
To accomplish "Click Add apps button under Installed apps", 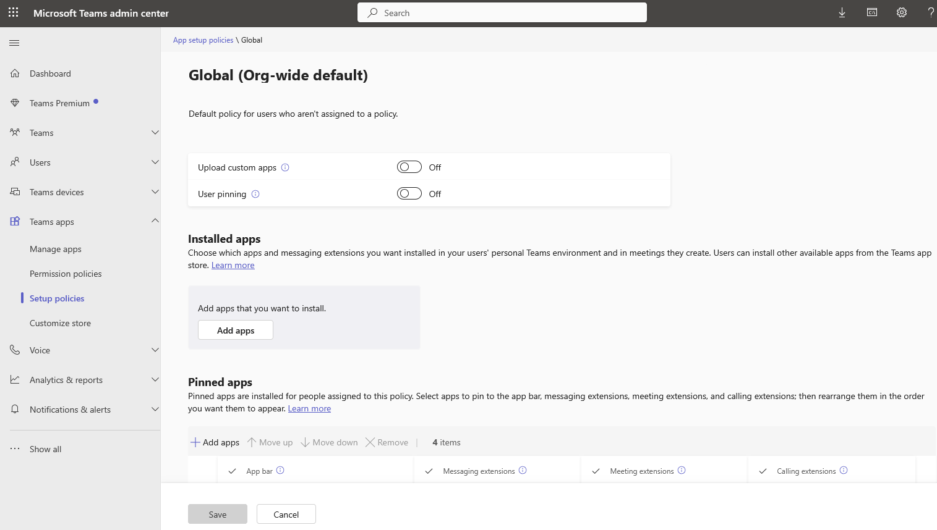I will click(x=236, y=330).
